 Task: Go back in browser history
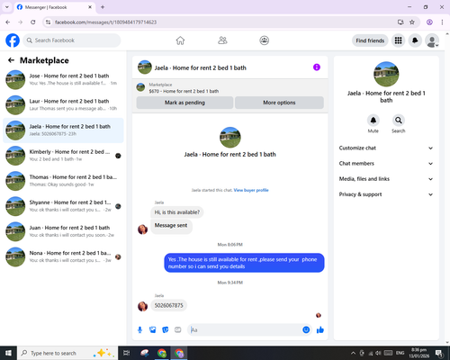8,22
